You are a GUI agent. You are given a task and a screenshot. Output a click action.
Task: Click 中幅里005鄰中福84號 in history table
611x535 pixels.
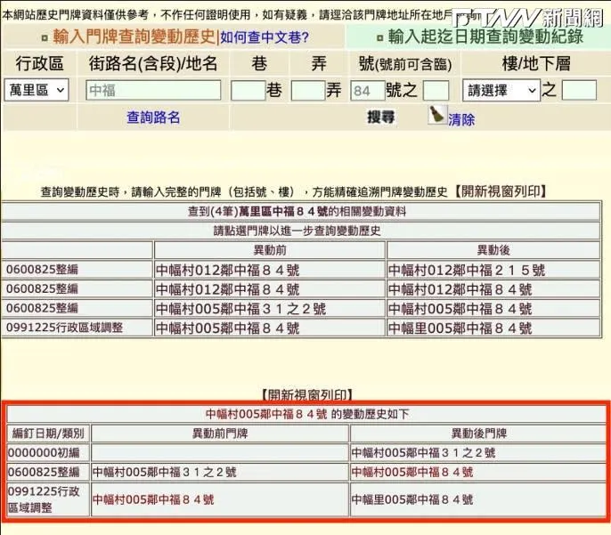412,499
